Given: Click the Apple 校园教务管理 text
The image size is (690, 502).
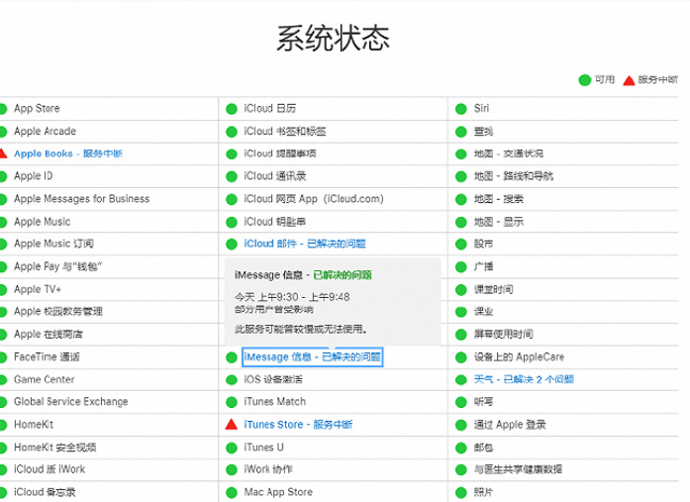Looking at the screenshot, I should 58,312.
